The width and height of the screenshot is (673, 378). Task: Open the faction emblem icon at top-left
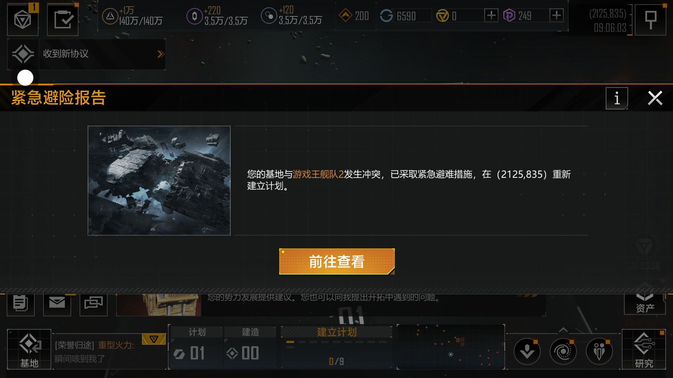coord(23,20)
